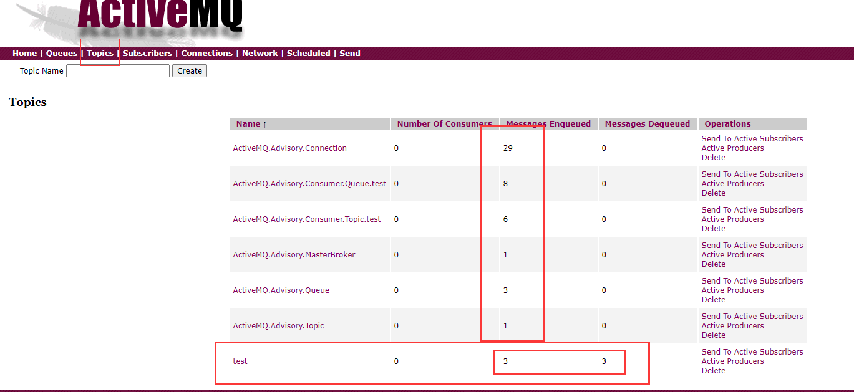Open ActiveMQ.Advisory.Queue topic
The height and width of the screenshot is (392, 854).
[x=281, y=290]
